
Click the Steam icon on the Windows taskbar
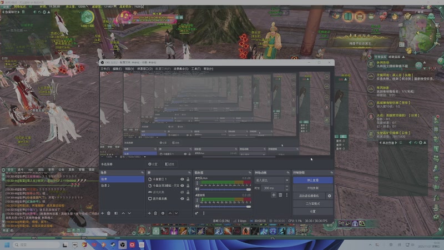coord(113,244)
